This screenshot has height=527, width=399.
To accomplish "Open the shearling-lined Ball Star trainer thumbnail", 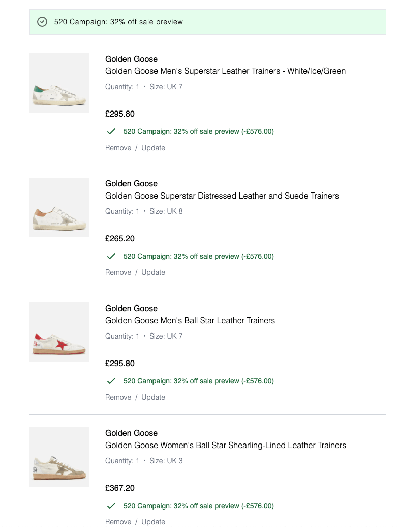I will [59, 457].
